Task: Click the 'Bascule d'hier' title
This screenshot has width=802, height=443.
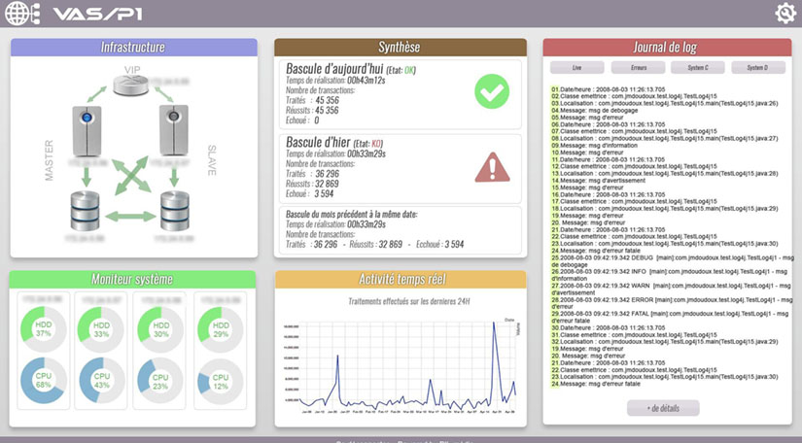Action: pyautogui.click(x=318, y=142)
